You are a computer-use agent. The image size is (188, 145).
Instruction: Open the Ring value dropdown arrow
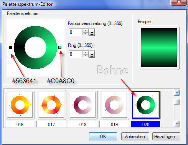[92, 54]
